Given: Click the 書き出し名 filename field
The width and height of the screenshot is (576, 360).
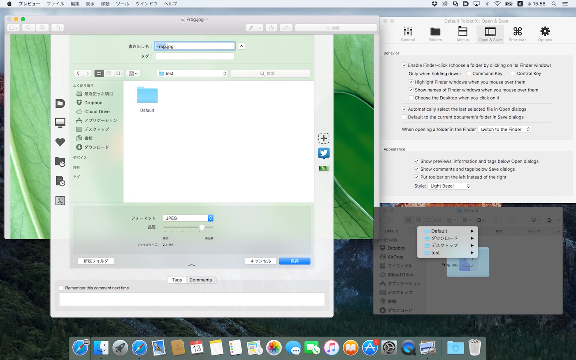Looking at the screenshot, I should [x=195, y=46].
